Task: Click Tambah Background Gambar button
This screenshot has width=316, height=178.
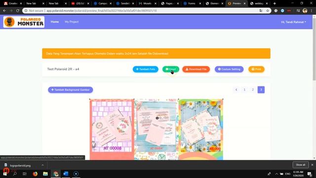Action: [x=70, y=90]
